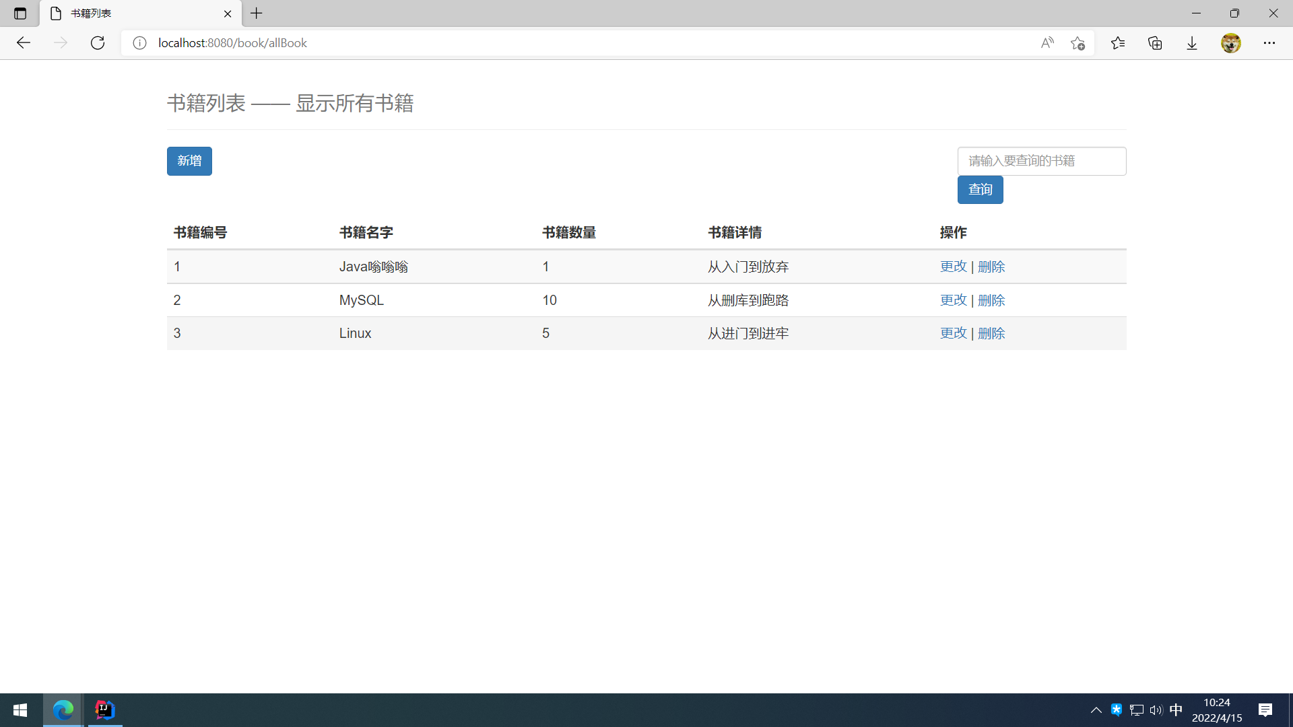Open the Collections icon
The height and width of the screenshot is (727, 1293).
click(1155, 43)
